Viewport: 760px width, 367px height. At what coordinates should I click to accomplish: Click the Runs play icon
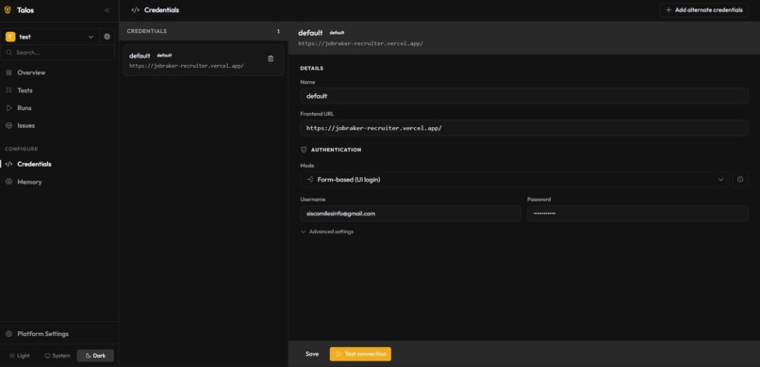[x=8, y=108]
